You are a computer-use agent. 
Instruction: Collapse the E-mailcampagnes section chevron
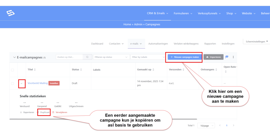pyautogui.click(x=14, y=57)
